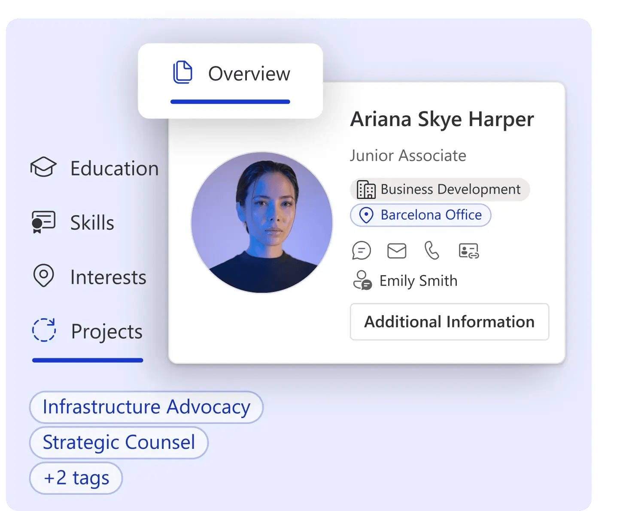Open Additional Information

pyautogui.click(x=449, y=322)
